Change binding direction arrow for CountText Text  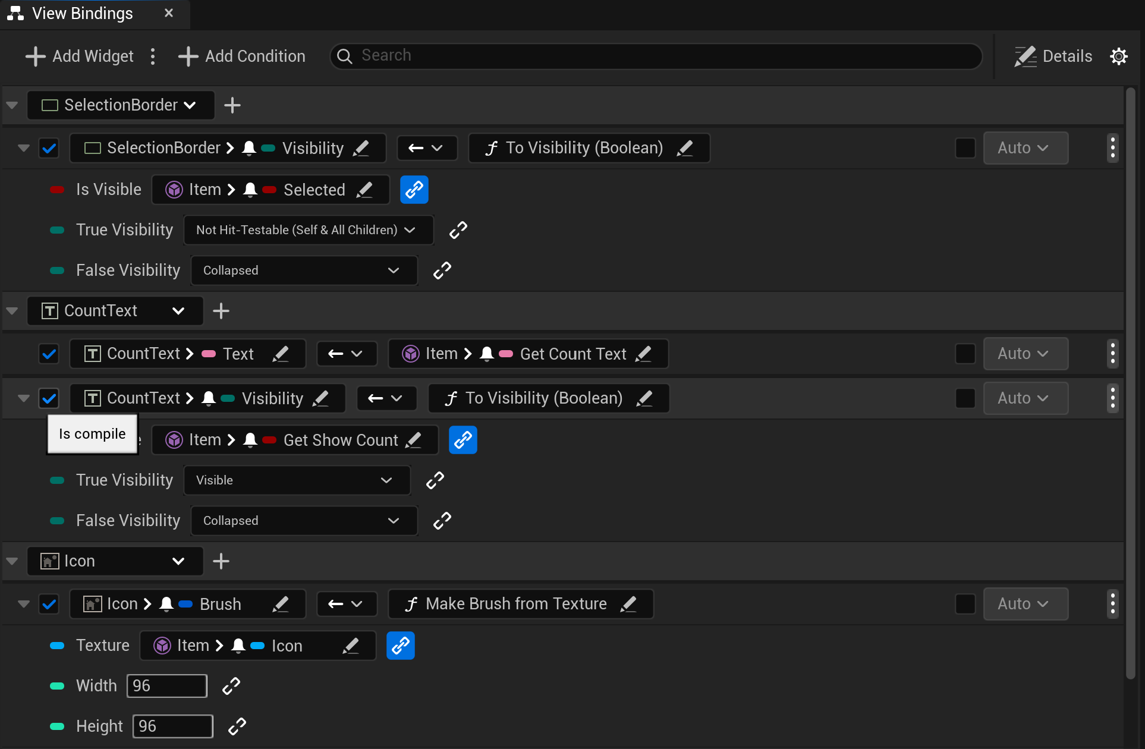point(347,354)
